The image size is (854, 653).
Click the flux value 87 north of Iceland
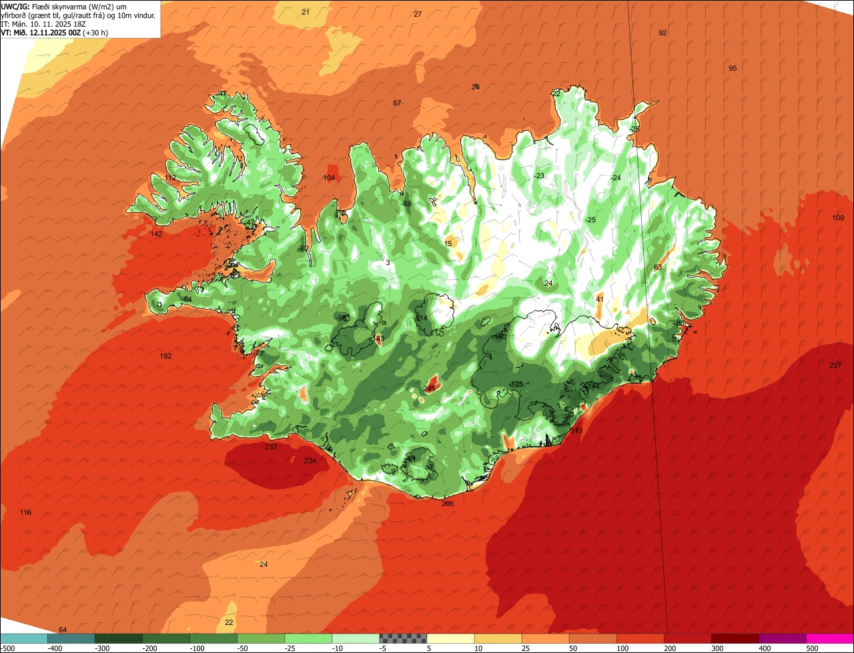pos(397,103)
